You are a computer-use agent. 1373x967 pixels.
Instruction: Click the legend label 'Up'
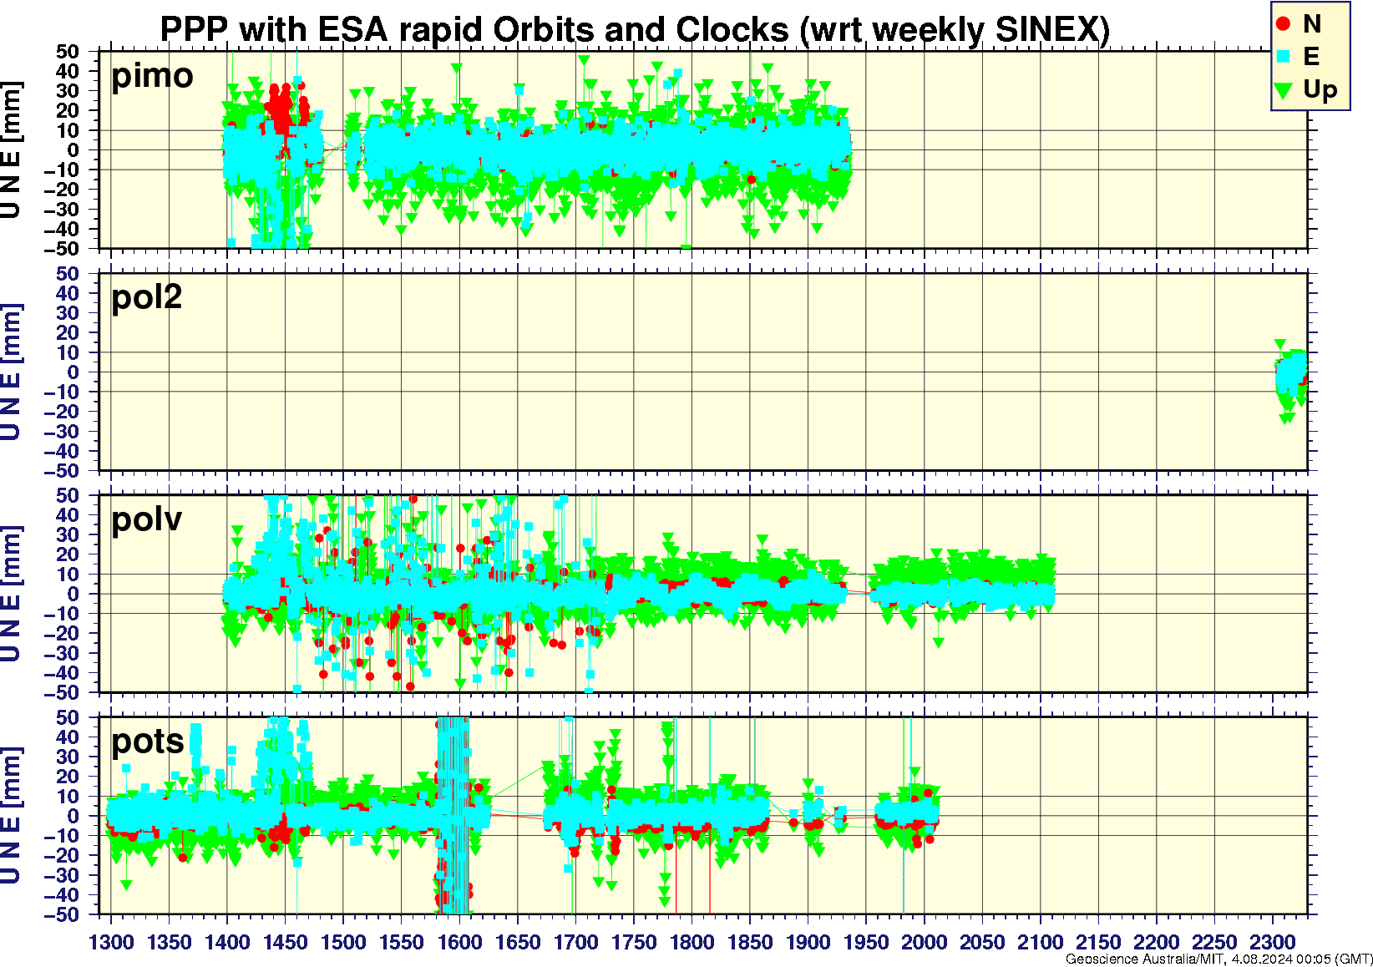(x=1320, y=89)
